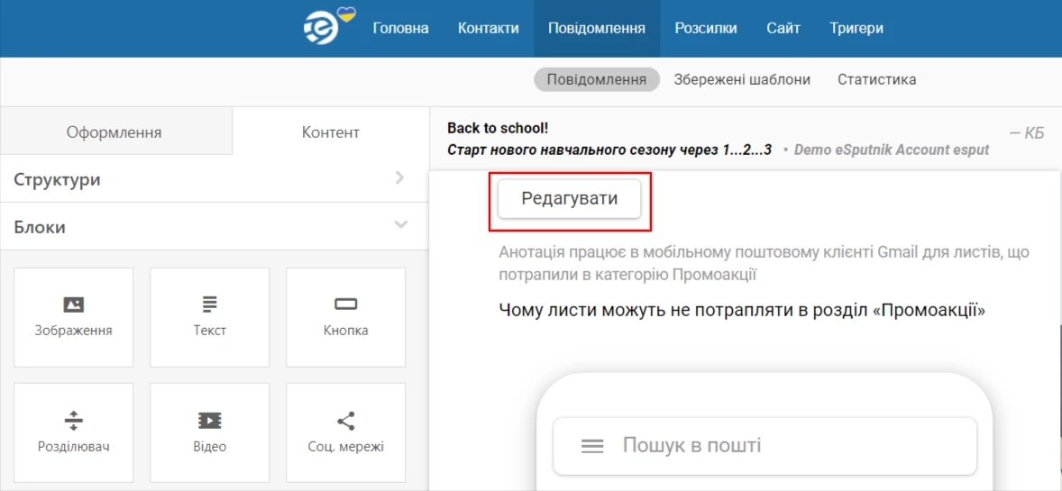The height and width of the screenshot is (491, 1062).
Task: Select the Соц. мережі share icon
Action: coord(345,422)
